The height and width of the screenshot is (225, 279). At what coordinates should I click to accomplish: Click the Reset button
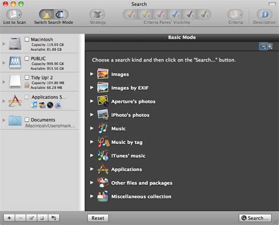point(98,218)
